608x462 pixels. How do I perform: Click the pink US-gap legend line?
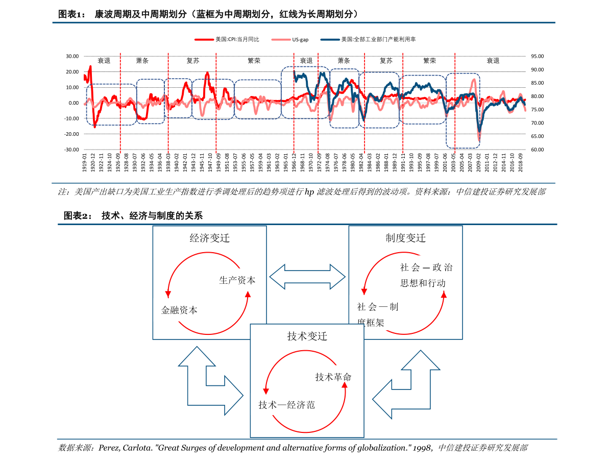click(281, 39)
